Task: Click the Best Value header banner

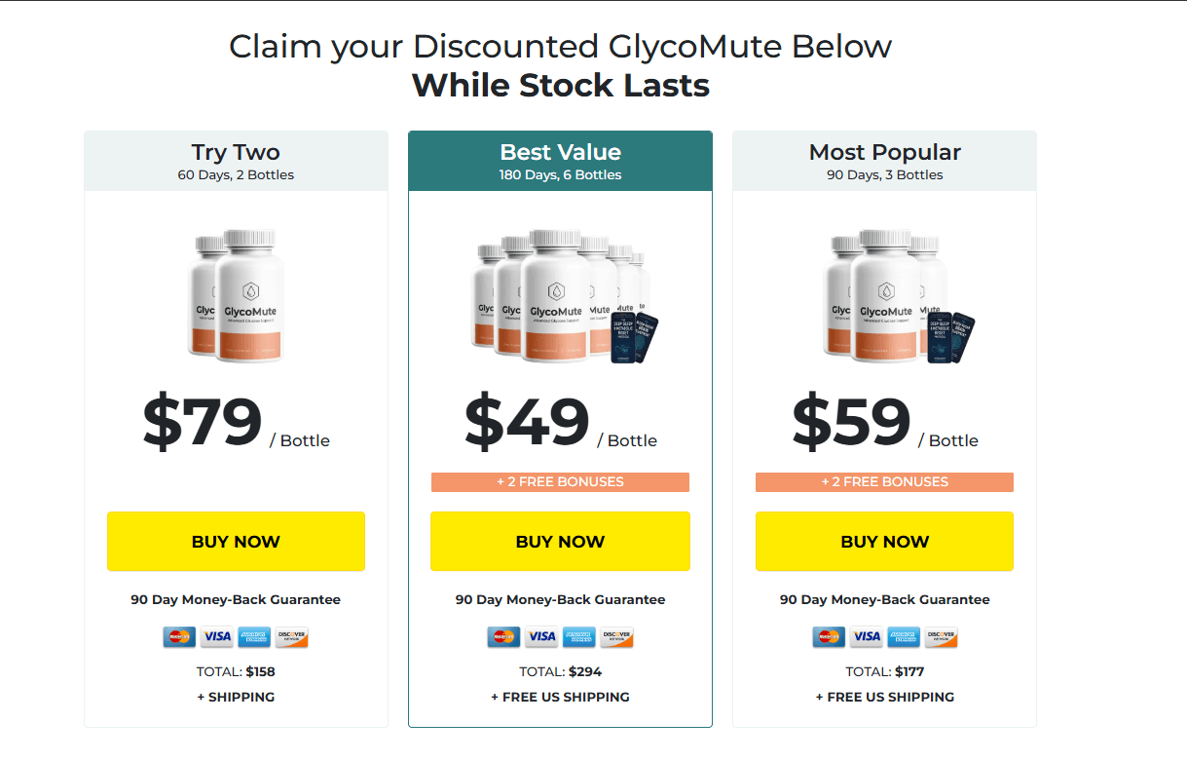Action: 560,160
